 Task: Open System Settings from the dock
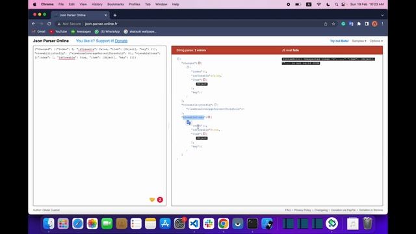coord(179,224)
